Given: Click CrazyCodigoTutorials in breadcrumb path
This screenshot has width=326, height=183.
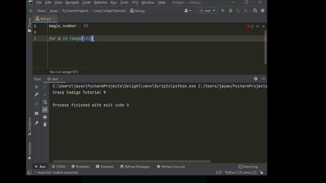Looking at the screenshot, I should tap(109, 11).
